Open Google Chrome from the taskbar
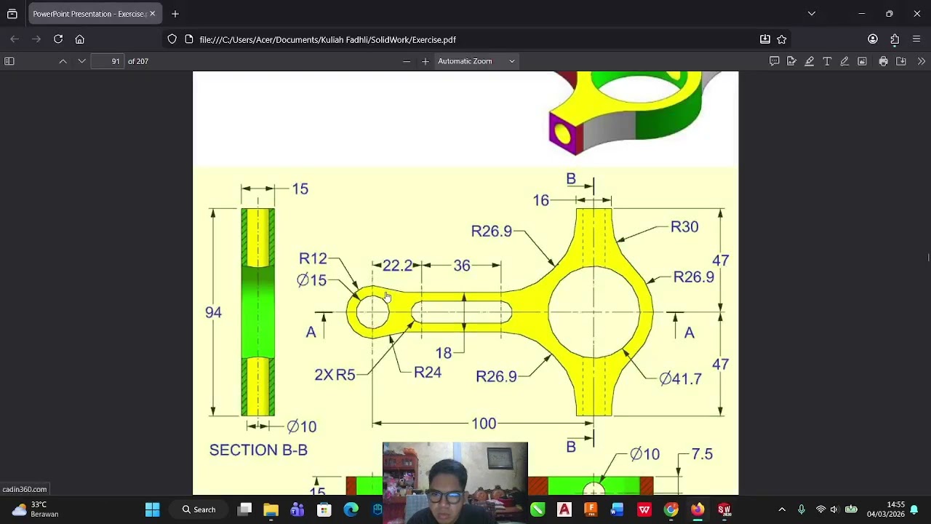Viewport: 931px width, 524px height. click(x=671, y=509)
